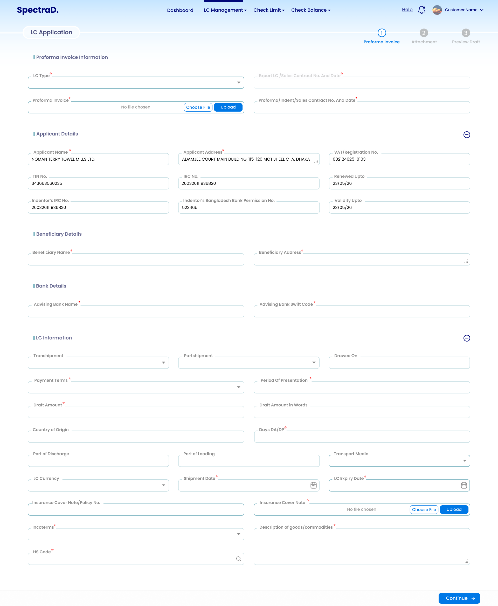
Task: Click the Proforma/Indent/Sales Contract No. field
Action: click(x=362, y=107)
